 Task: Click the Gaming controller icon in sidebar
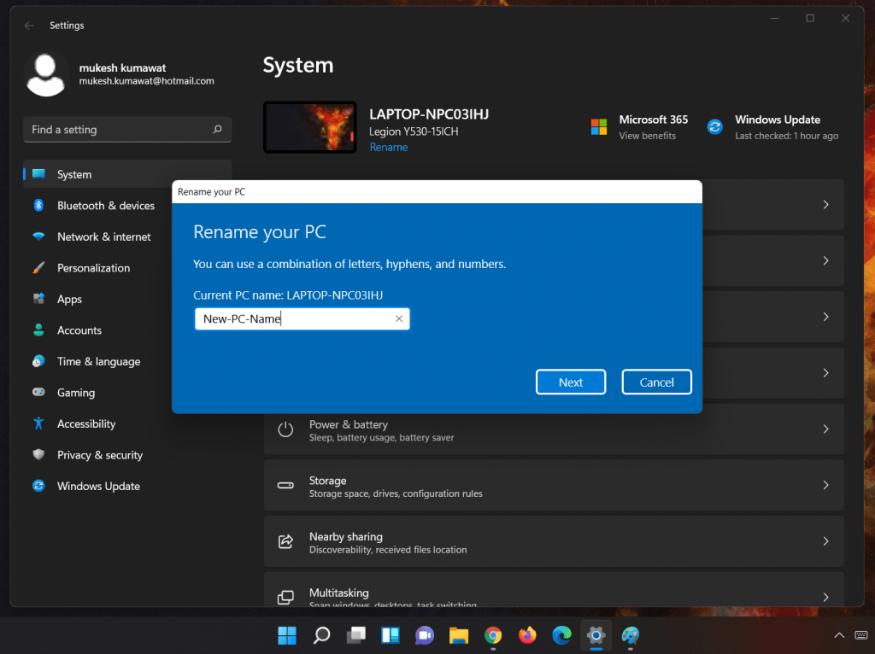click(x=38, y=392)
